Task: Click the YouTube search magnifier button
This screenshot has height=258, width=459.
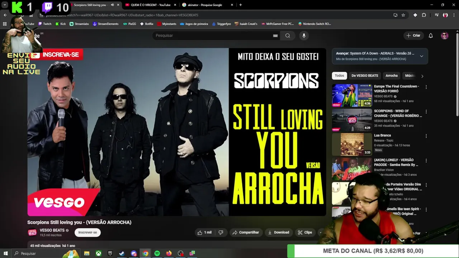Action: [x=288, y=35]
